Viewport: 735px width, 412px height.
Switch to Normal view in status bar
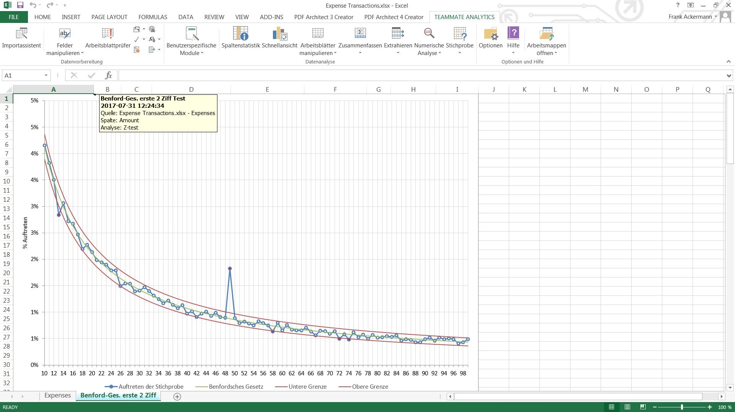tap(611, 407)
